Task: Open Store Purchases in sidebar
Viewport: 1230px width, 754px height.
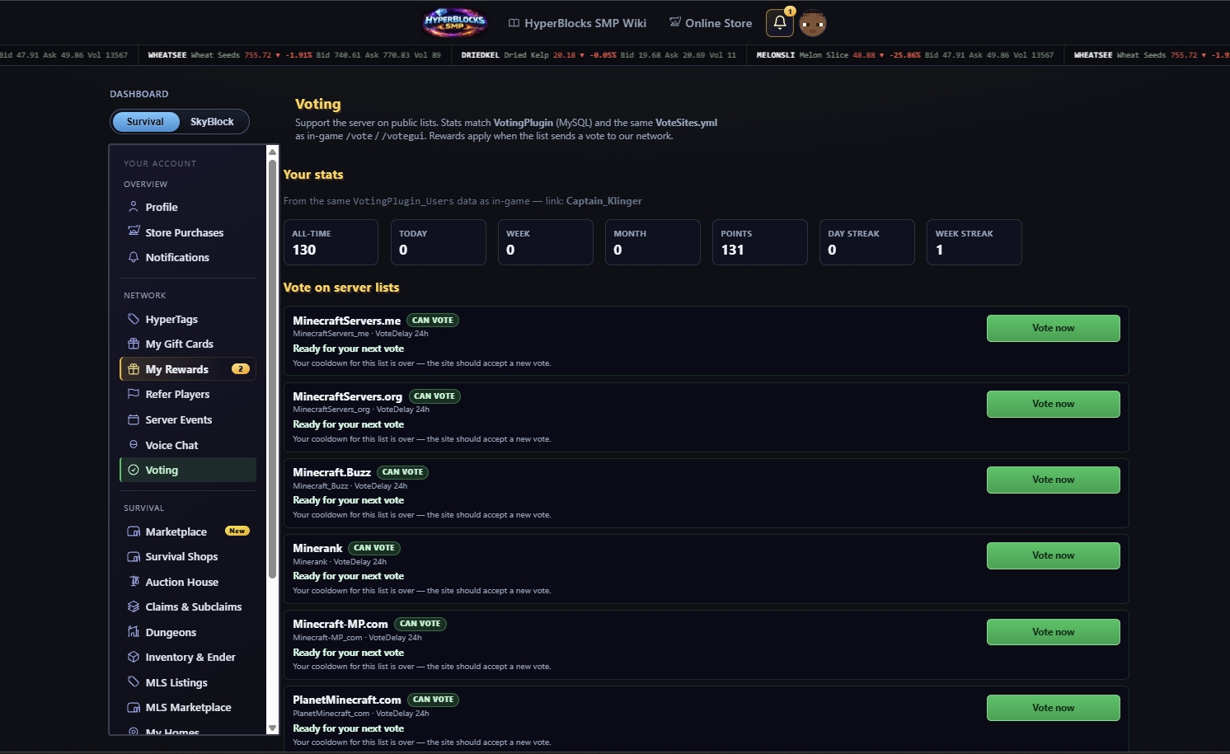Action: point(188,232)
